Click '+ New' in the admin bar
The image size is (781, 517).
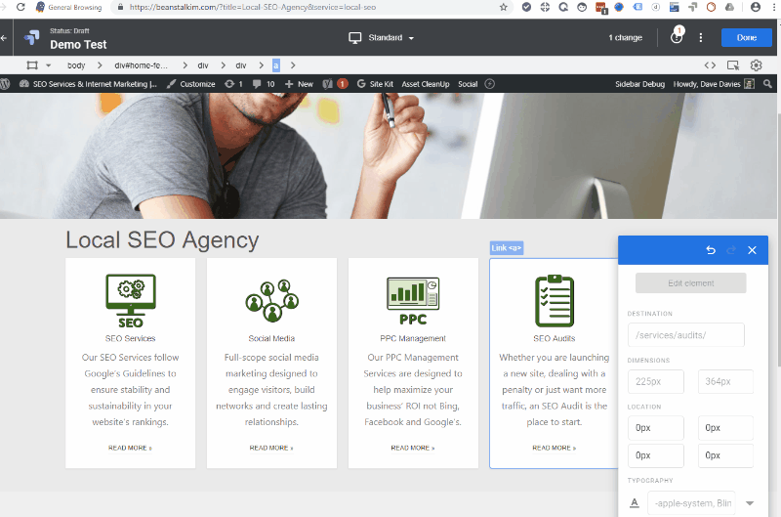[299, 84]
